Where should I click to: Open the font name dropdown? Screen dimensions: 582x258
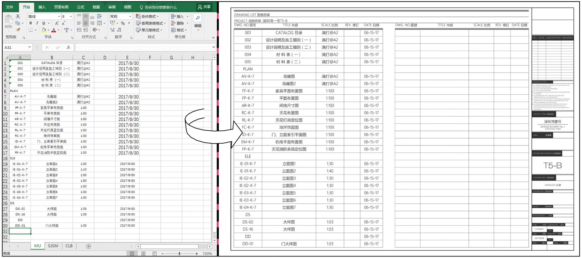[x=59, y=17]
